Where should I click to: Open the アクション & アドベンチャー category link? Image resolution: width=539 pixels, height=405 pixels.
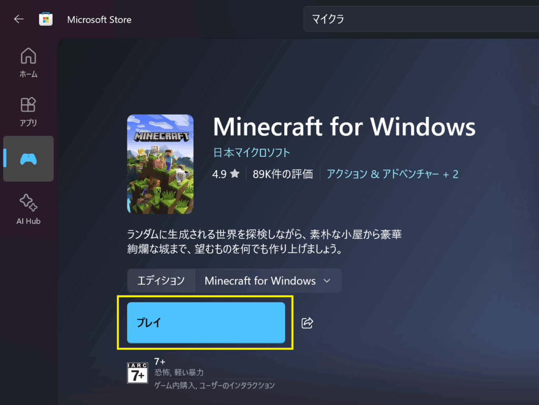click(x=382, y=174)
